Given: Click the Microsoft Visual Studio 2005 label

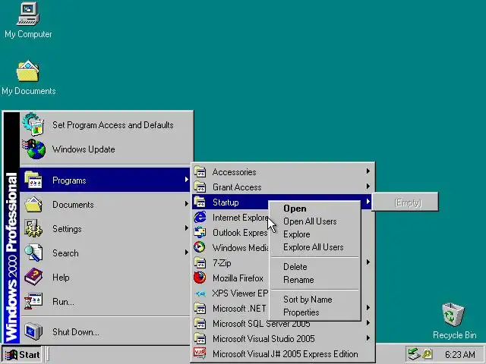Looking at the screenshot, I should [264, 339].
